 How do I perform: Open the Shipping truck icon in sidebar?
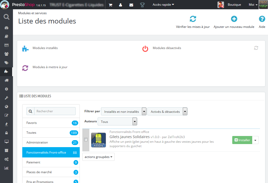[6, 80]
